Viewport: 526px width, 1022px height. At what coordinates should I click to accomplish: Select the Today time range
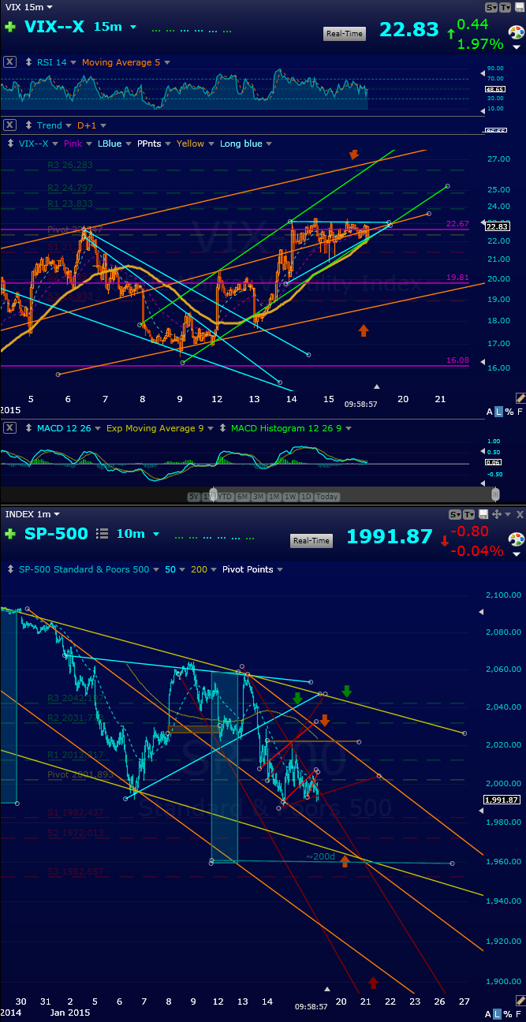pyautogui.click(x=326, y=496)
